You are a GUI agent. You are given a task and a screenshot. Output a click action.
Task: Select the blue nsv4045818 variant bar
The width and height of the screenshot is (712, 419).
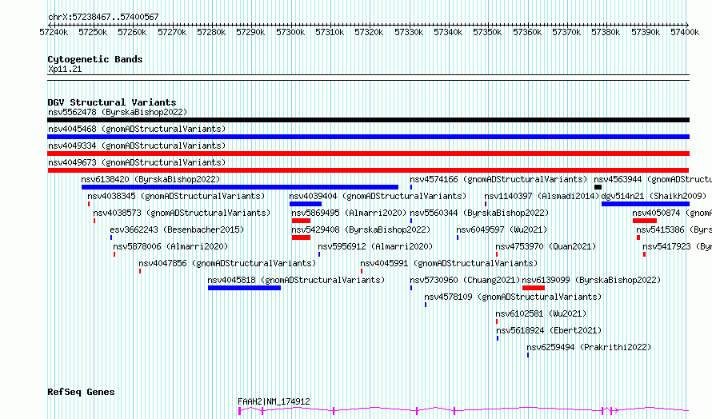pyautogui.click(x=244, y=288)
